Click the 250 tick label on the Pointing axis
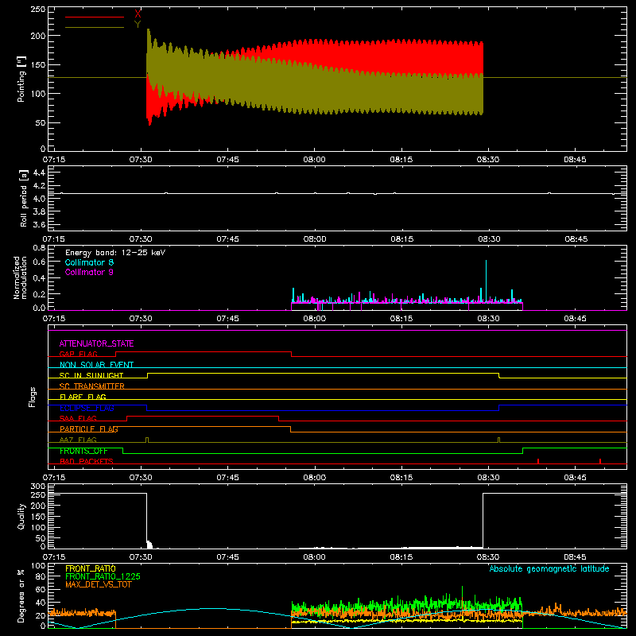Screen dimensions: 636x636 38,10
